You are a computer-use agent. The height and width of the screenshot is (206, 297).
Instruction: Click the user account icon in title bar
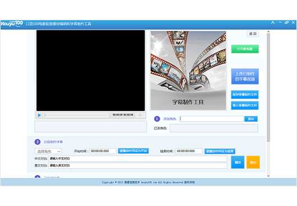(x=273, y=22)
